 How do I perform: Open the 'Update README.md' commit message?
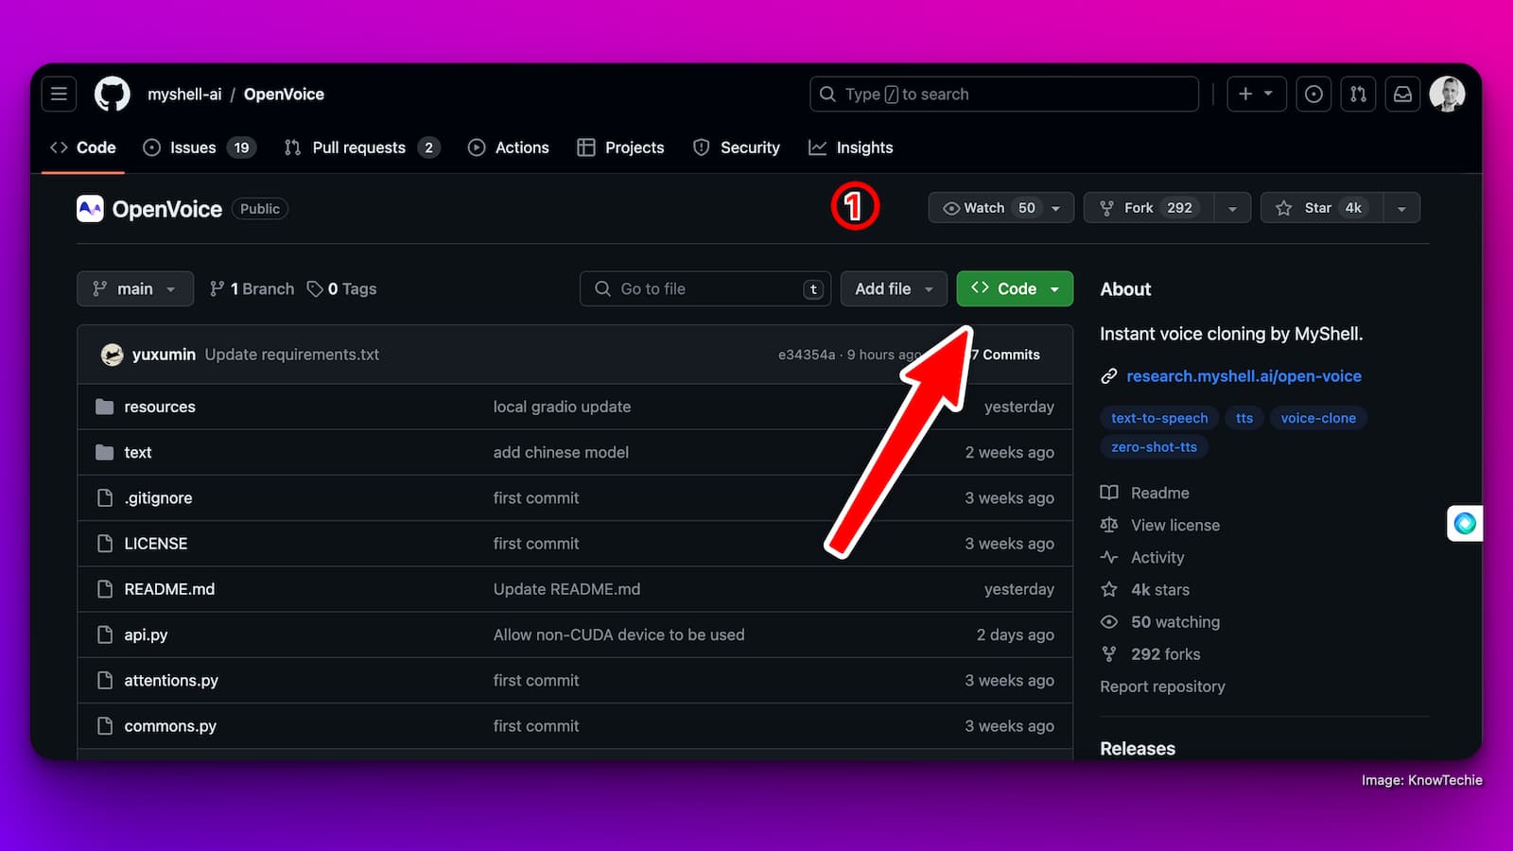[566, 589]
